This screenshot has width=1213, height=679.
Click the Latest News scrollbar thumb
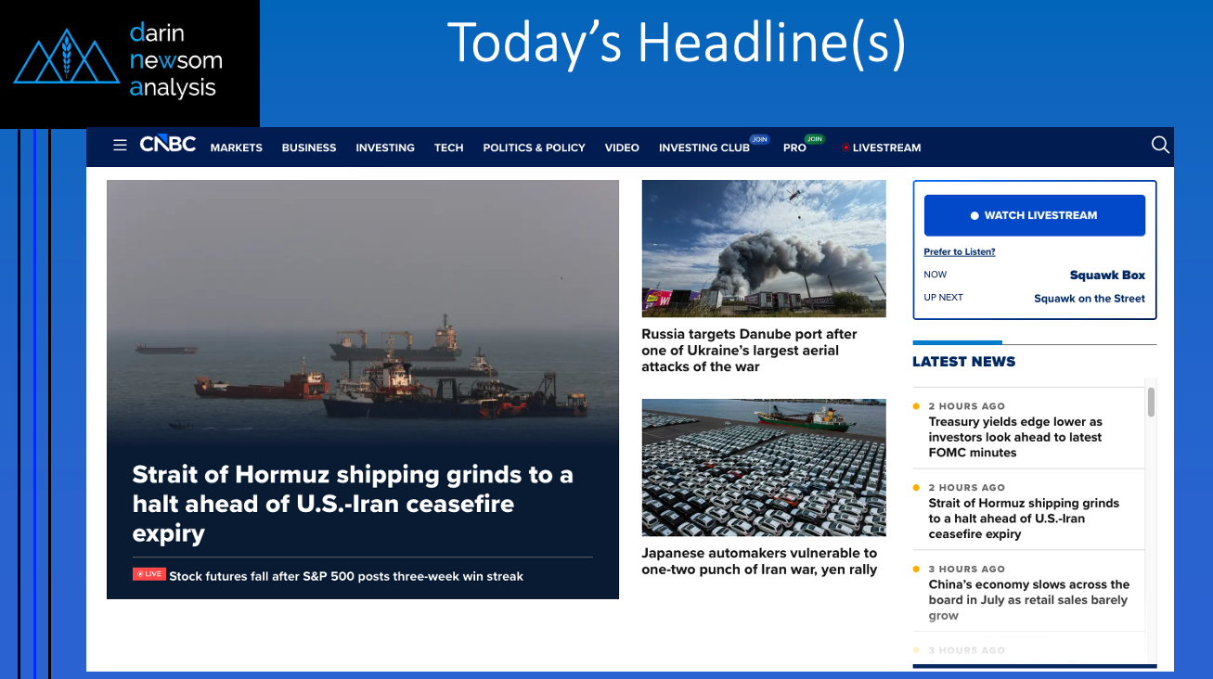click(1151, 402)
